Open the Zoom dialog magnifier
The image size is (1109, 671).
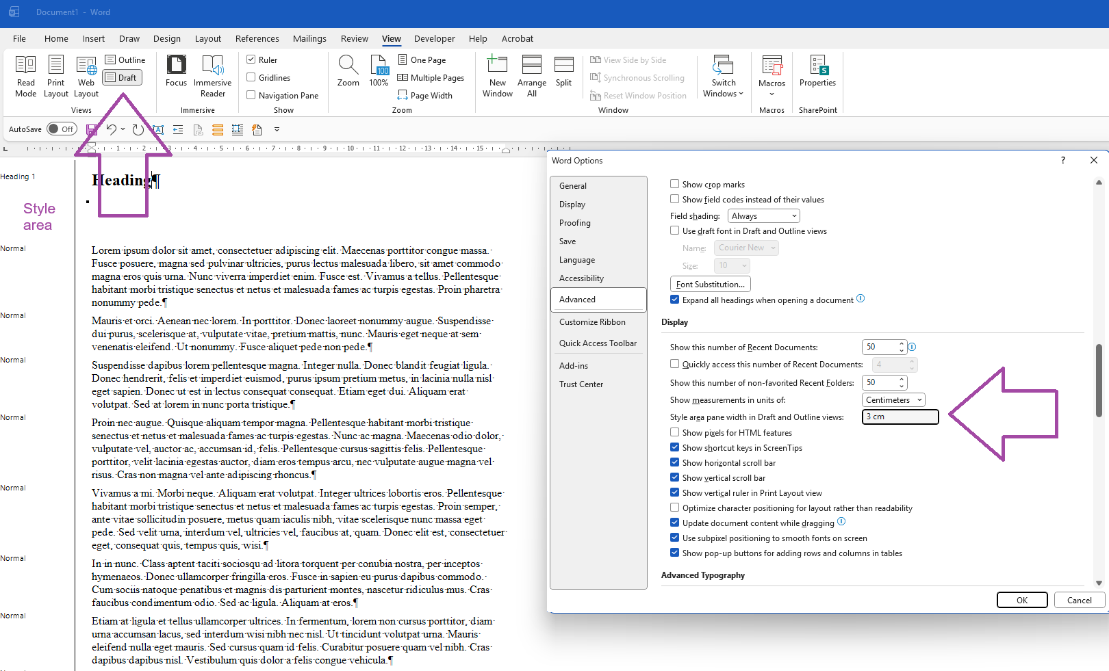348,71
